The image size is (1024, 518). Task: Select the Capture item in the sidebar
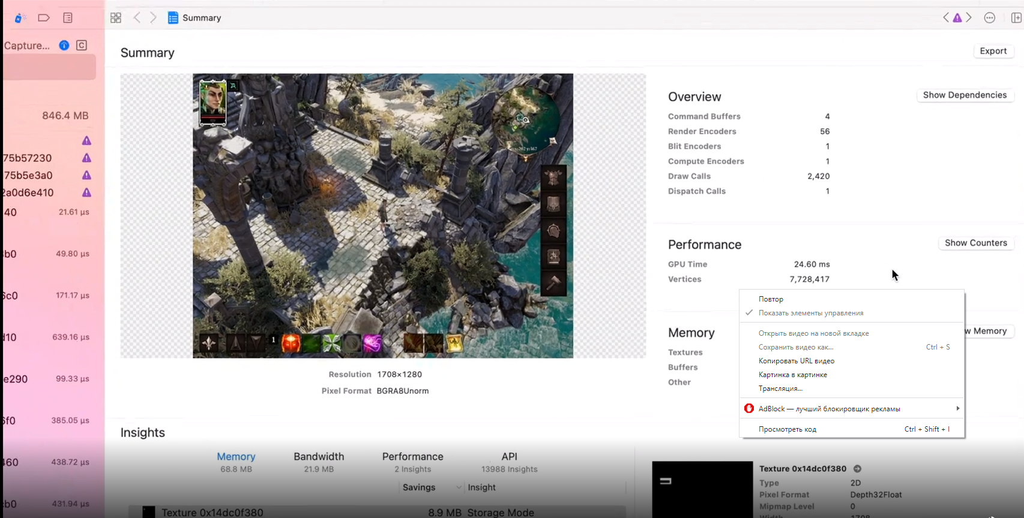pos(27,46)
